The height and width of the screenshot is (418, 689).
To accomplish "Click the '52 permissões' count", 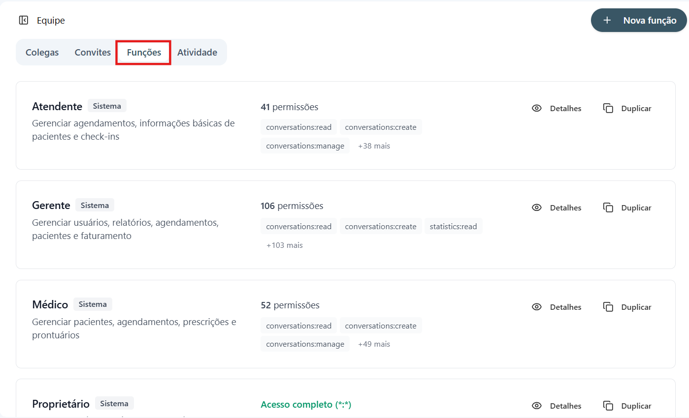I will (290, 305).
